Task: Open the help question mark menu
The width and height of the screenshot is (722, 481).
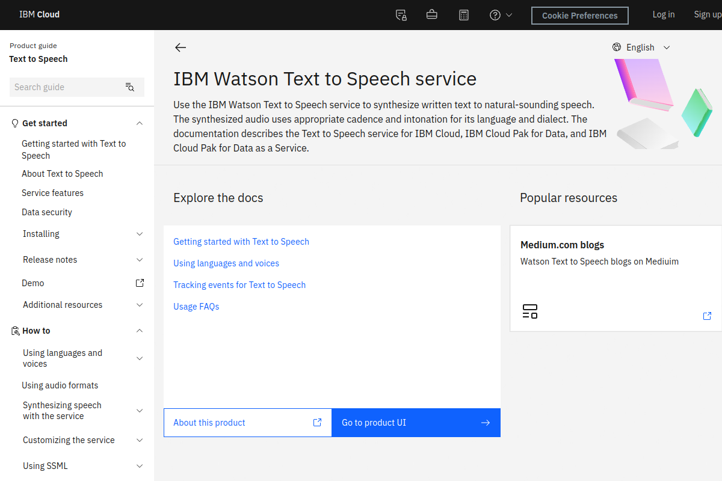Action: point(501,15)
